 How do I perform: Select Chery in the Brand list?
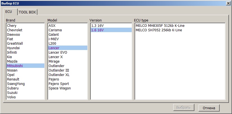coord(25,26)
